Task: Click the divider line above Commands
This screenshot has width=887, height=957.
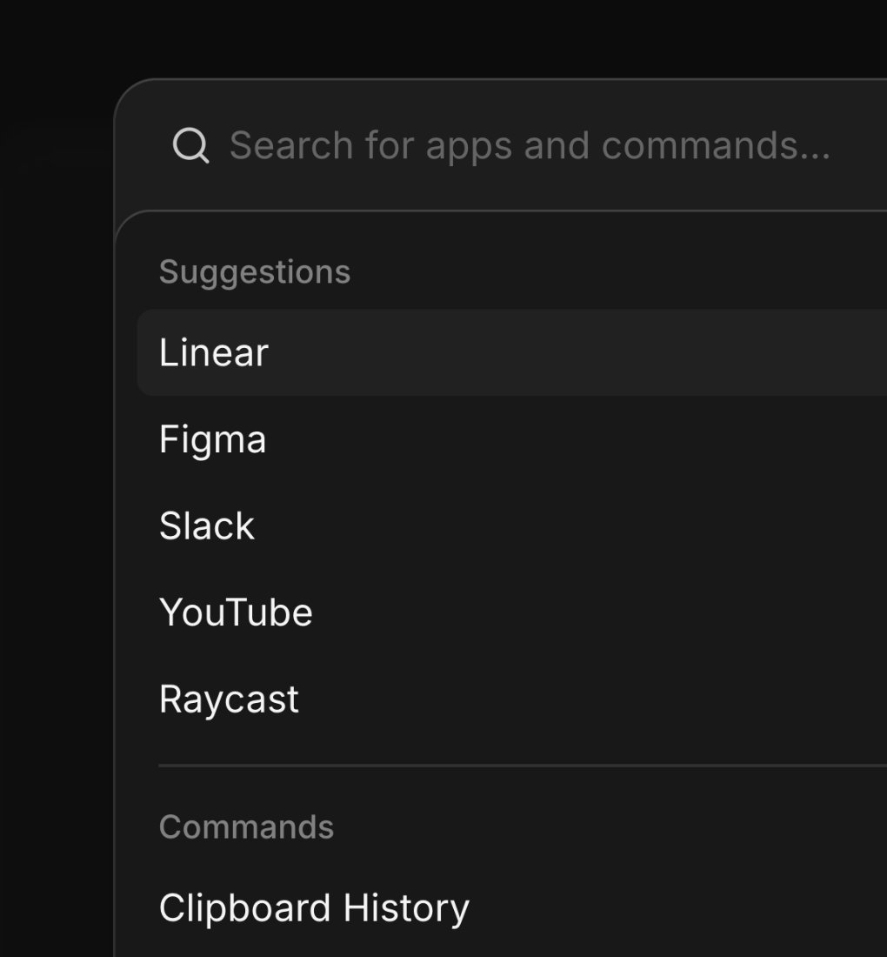Action: point(522,765)
